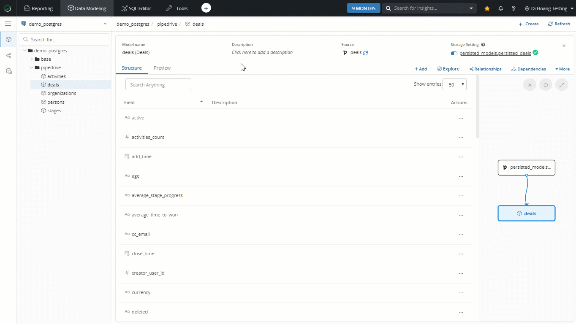576x324 pixels.
Task: Select the organizations model in tree
Action: 62,93
